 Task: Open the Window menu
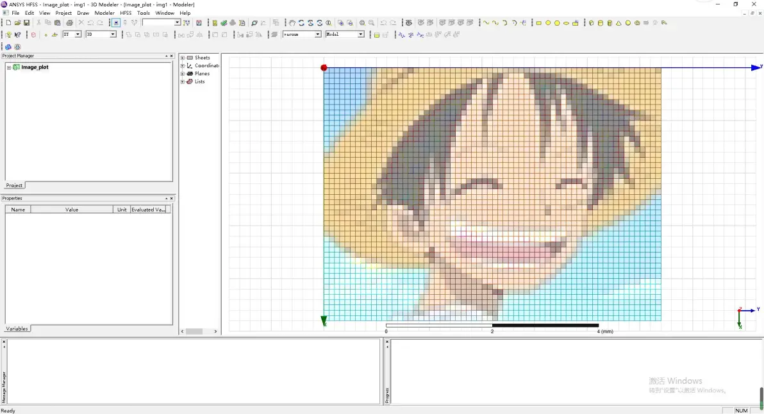[x=165, y=13]
